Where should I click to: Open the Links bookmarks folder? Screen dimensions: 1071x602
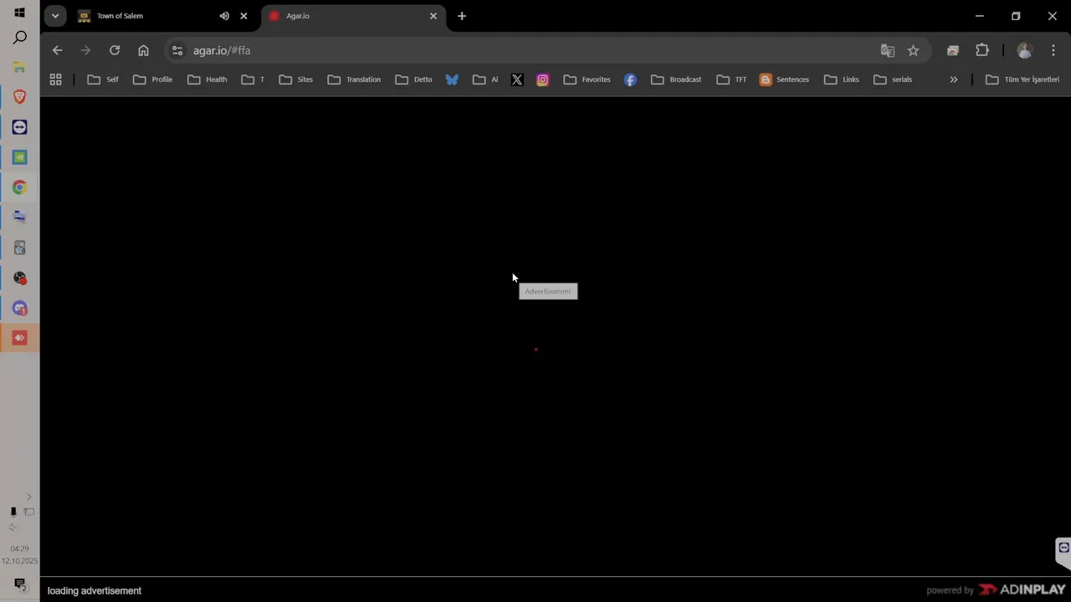[x=842, y=79]
